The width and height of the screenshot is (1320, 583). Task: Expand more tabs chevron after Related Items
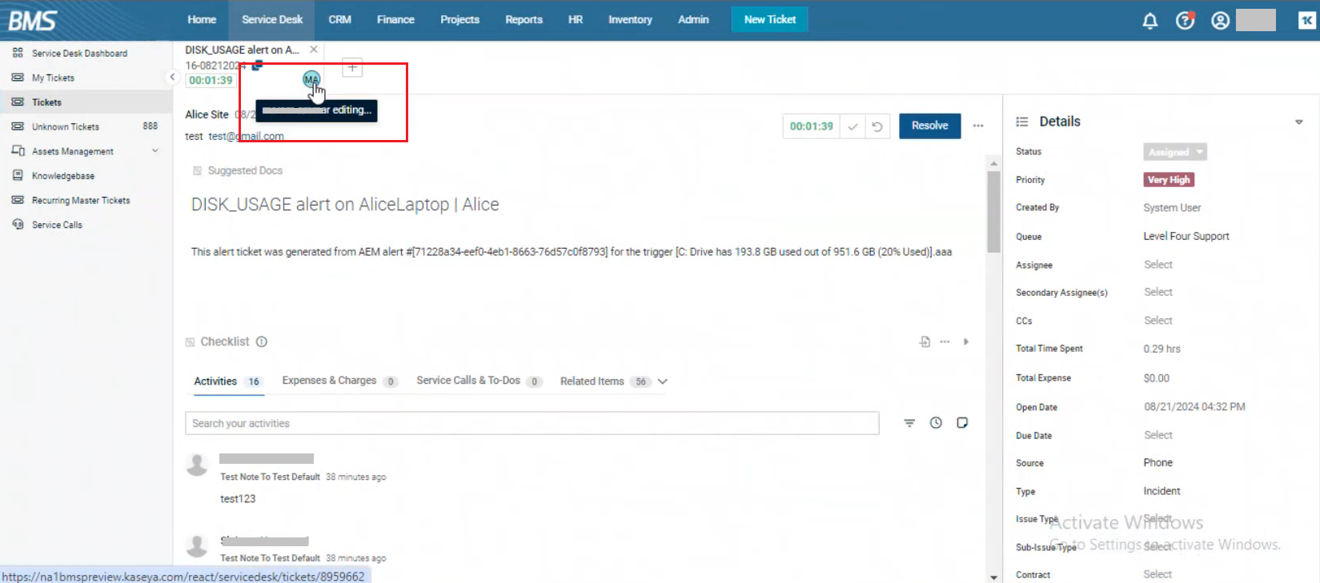point(663,381)
